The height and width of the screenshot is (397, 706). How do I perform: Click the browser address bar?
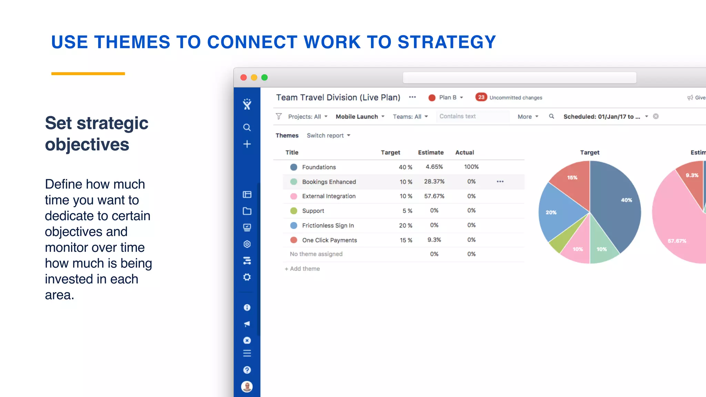520,78
